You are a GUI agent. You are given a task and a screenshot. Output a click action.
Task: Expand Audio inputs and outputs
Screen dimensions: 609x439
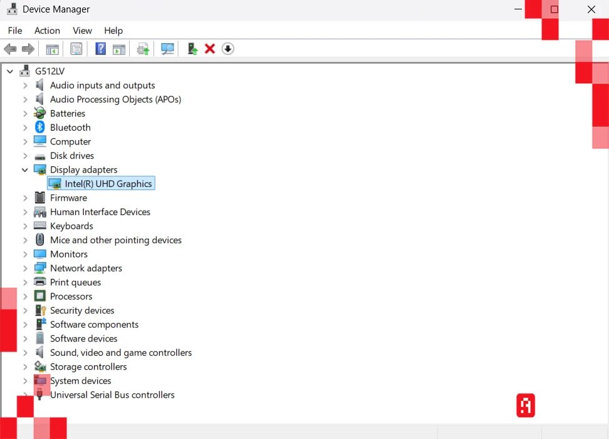[x=25, y=85]
